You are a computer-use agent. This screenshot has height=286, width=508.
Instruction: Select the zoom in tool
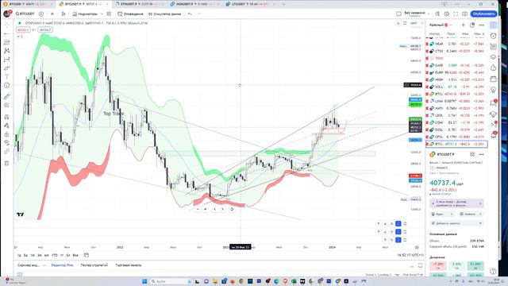coord(7,106)
